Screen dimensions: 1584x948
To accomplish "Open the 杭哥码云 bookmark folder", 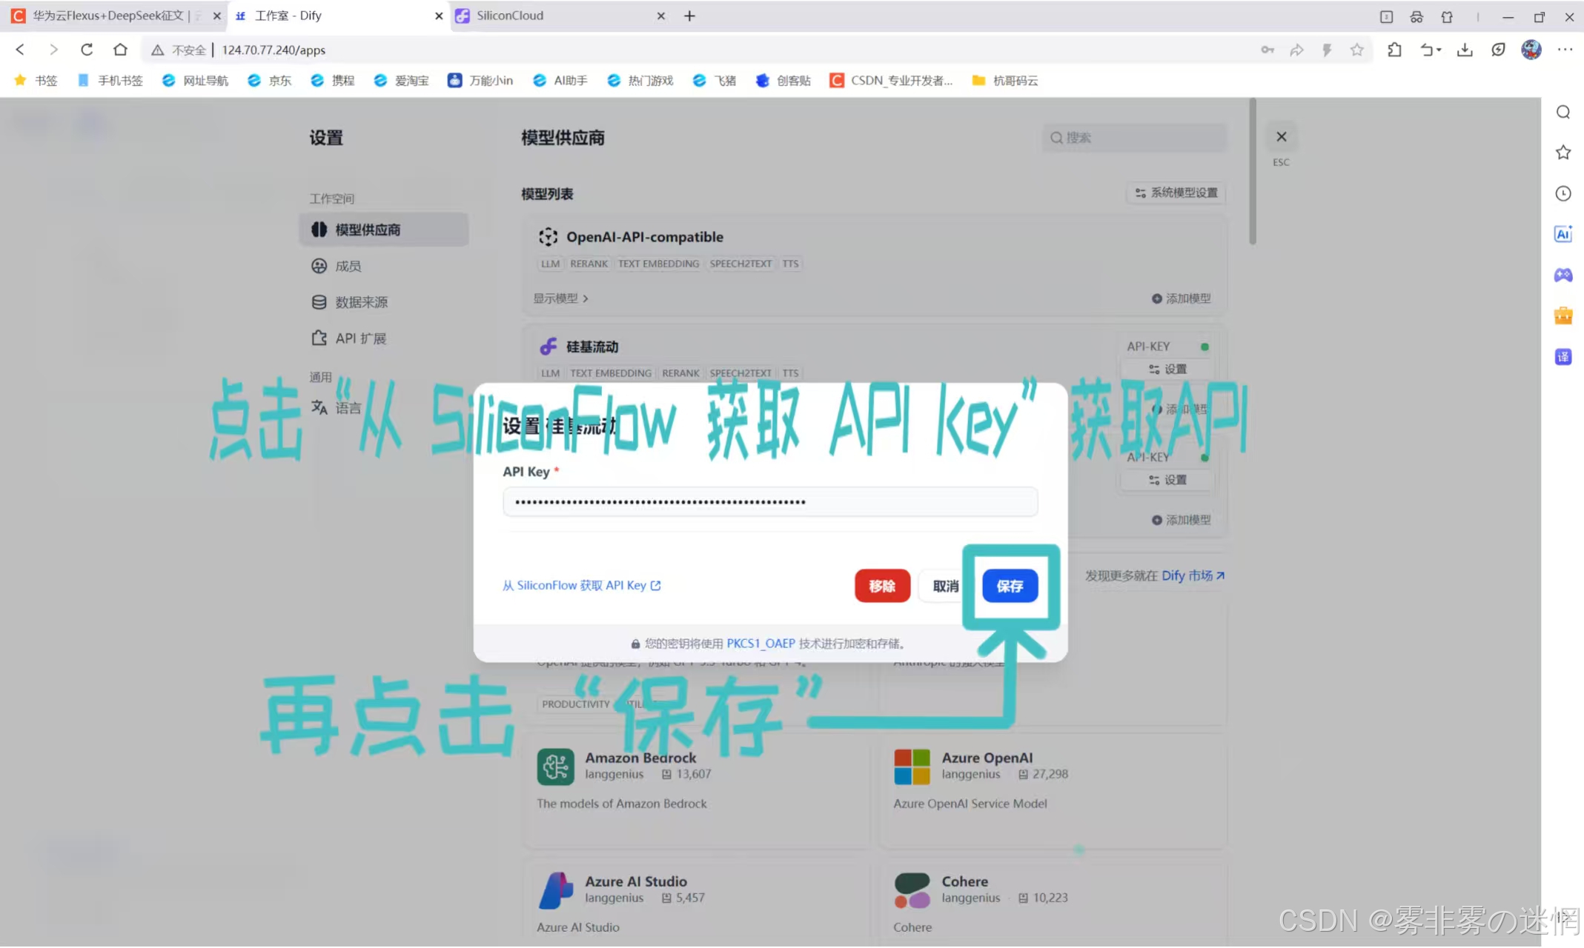I will tap(1005, 80).
